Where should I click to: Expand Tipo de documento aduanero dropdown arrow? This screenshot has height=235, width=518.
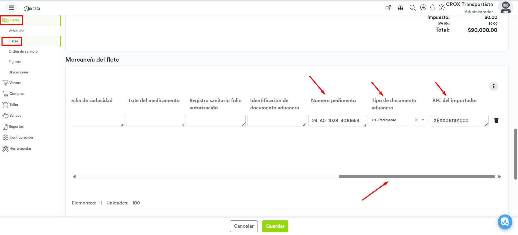pos(423,120)
